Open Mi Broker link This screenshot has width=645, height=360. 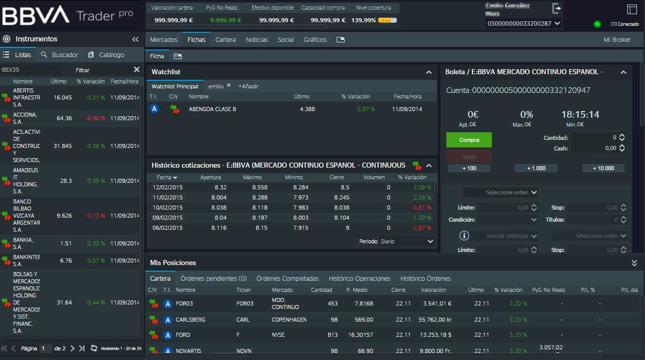(617, 40)
